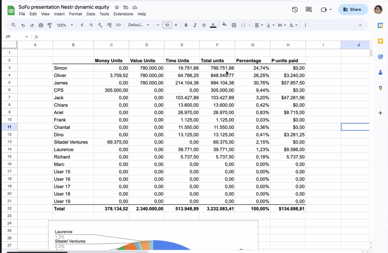This screenshot has width=388, height=253.
Task: Open the text wrapping dropdown
Action: pos(282,25)
